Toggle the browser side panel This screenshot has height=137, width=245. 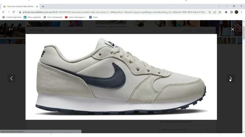pos(231,12)
